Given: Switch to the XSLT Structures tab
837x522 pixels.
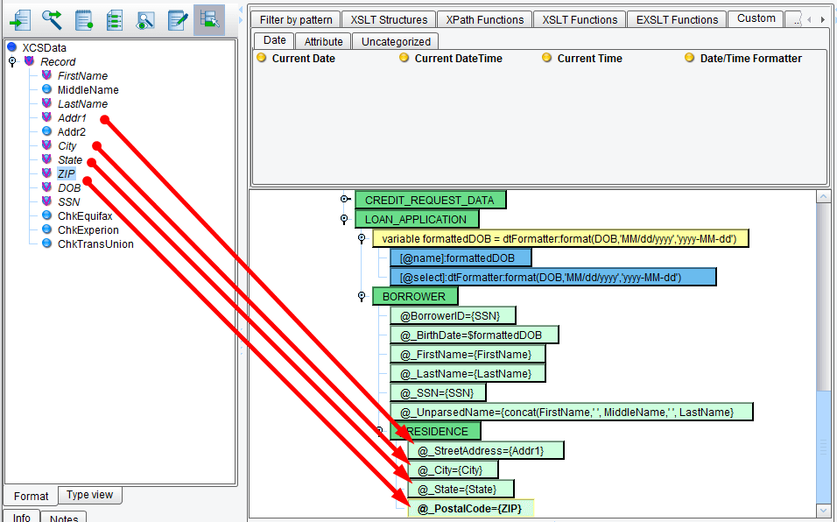Looking at the screenshot, I should pyautogui.click(x=389, y=20).
